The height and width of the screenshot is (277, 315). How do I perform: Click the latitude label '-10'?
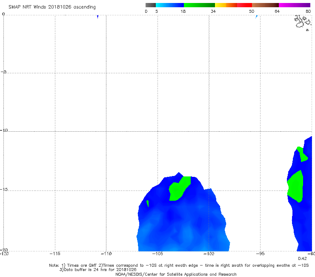coord(4,130)
